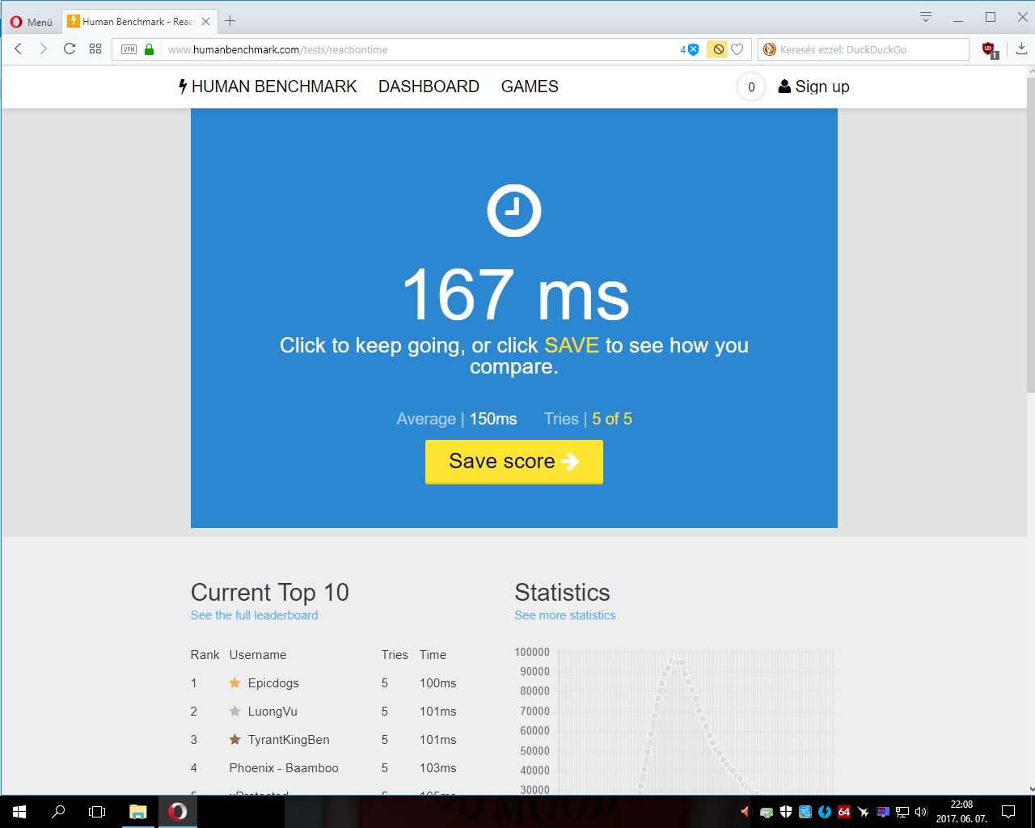Reload the current page
This screenshot has height=828, width=1035.
tap(70, 49)
